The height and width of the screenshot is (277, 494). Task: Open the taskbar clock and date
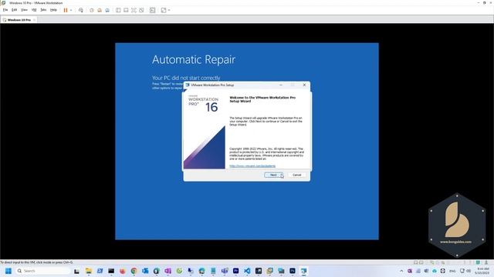click(482, 271)
